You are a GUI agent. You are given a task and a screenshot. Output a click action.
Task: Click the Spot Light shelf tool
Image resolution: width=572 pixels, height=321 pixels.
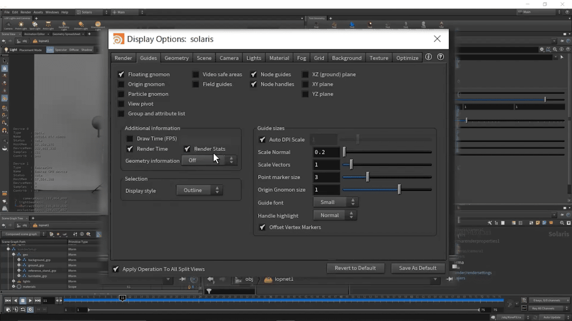coord(35,25)
